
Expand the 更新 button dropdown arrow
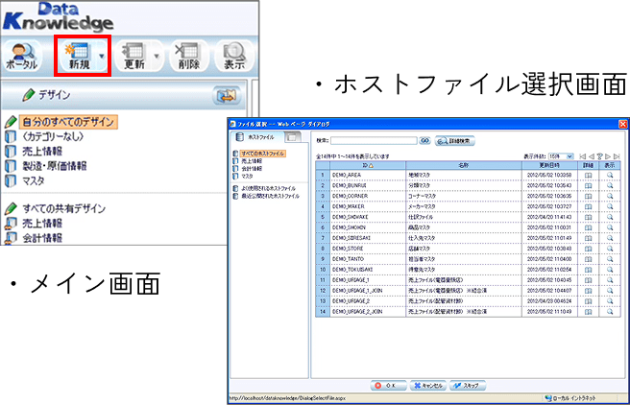click(157, 57)
